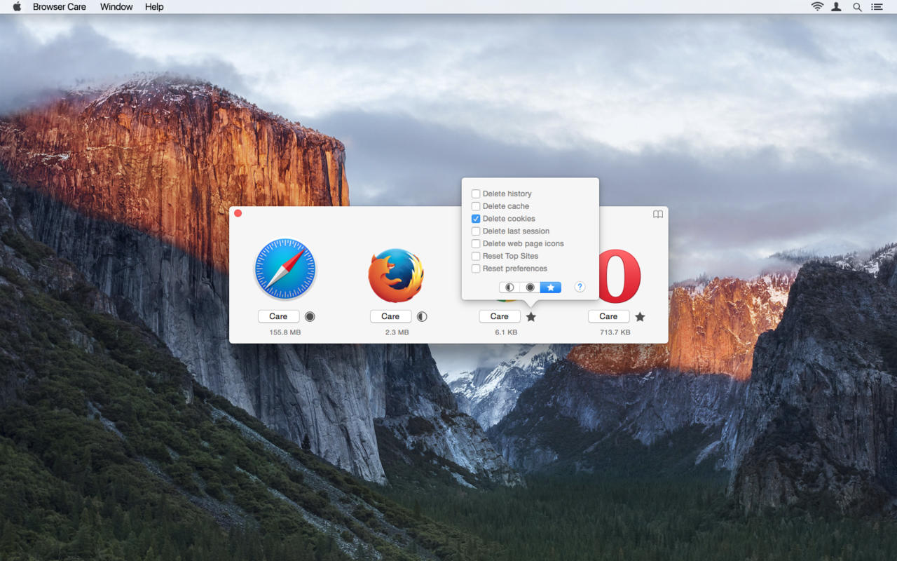Select the half-circle mode in the popover

(x=509, y=288)
